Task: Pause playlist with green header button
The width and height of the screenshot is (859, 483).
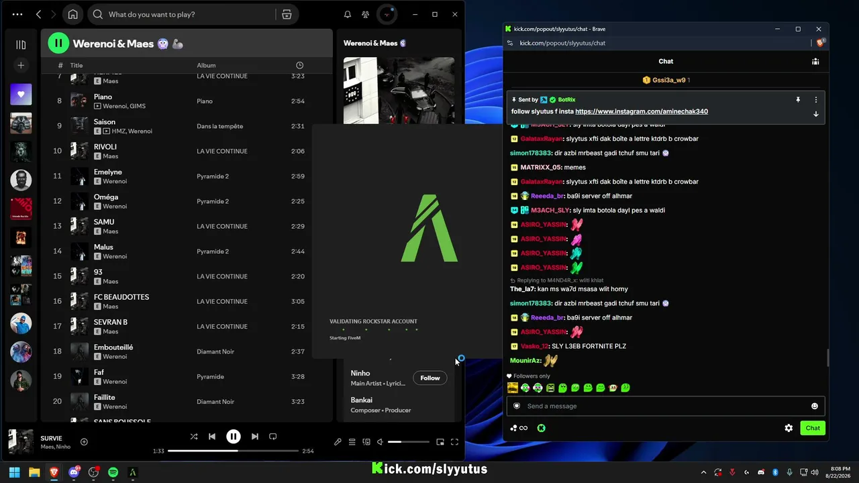Action: pyautogui.click(x=58, y=44)
